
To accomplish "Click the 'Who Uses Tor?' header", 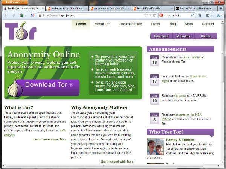I will [x=180, y=132].
